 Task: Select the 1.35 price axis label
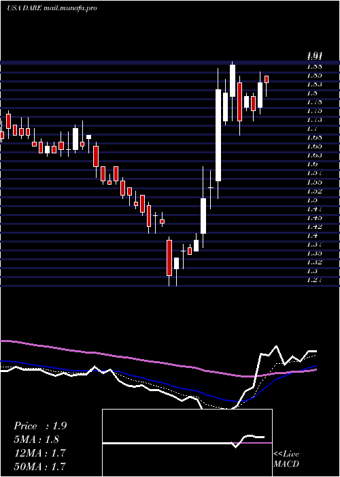[x=314, y=253]
